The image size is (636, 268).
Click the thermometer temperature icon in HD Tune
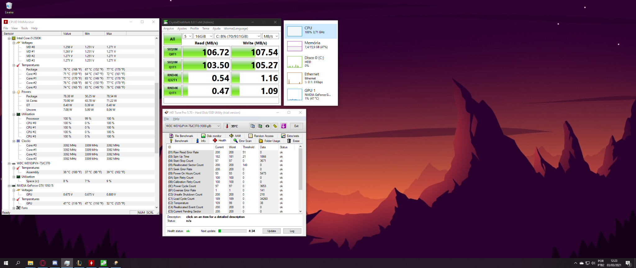pyautogui.click(x=227, y=126)
